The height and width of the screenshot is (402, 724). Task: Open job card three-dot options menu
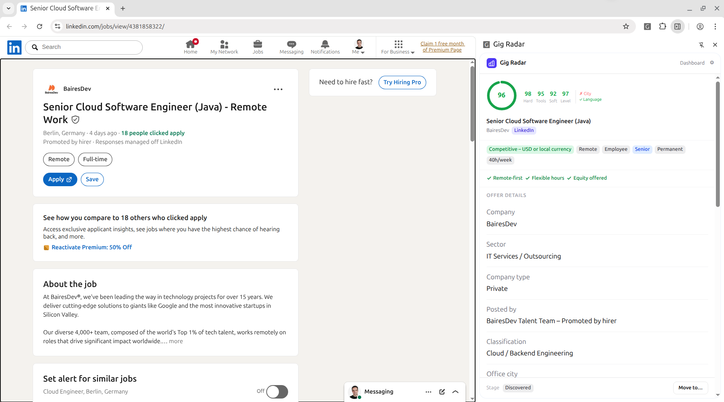point(278,89)
